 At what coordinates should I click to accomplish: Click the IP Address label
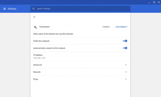[x=38, y=55]
